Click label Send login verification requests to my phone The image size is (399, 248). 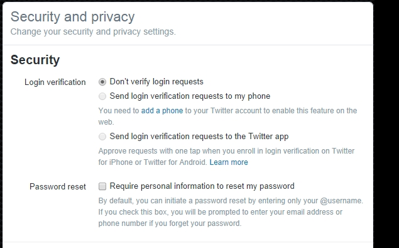190,96
